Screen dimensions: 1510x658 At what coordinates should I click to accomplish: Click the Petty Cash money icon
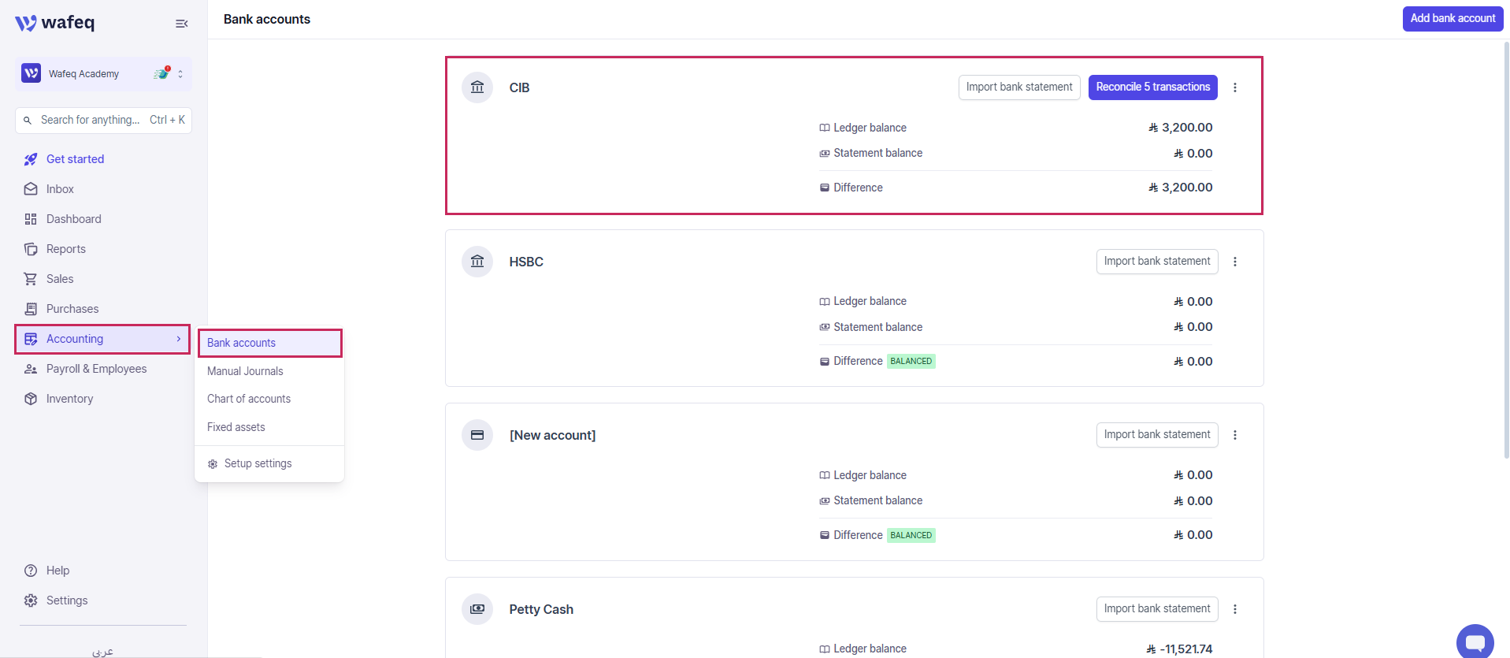(x=477, y=609)
